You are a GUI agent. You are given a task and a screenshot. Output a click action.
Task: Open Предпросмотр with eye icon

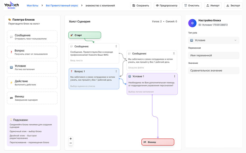[167, 5]
